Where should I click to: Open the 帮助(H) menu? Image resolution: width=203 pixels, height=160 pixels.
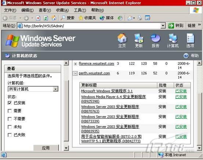(x=97, y=10)
